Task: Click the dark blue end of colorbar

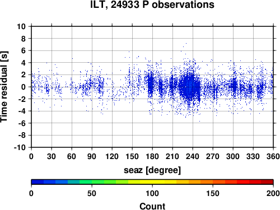Action: point(38,182)
